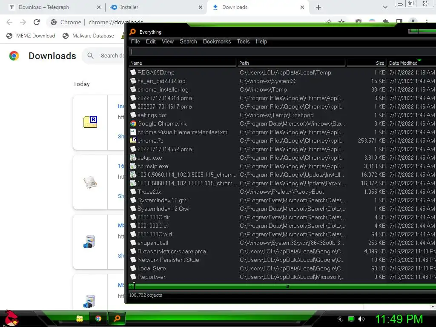The height and width of the screenshot is (327, 436).
Task: Select the SystemIndex.12.gthr file name
Action: coord(163,200)
